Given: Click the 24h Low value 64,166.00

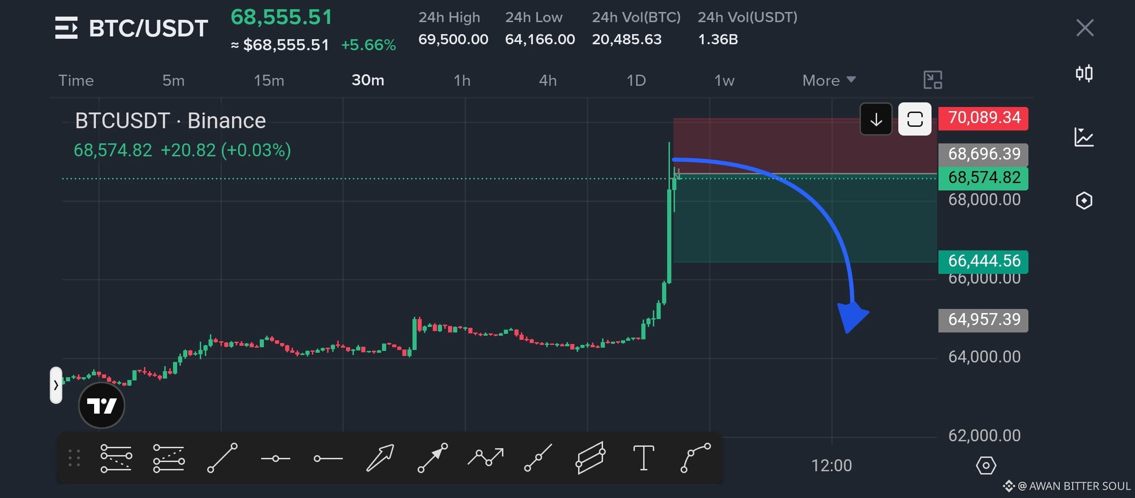Looking at the screenshot, I should tap(540, 39).
